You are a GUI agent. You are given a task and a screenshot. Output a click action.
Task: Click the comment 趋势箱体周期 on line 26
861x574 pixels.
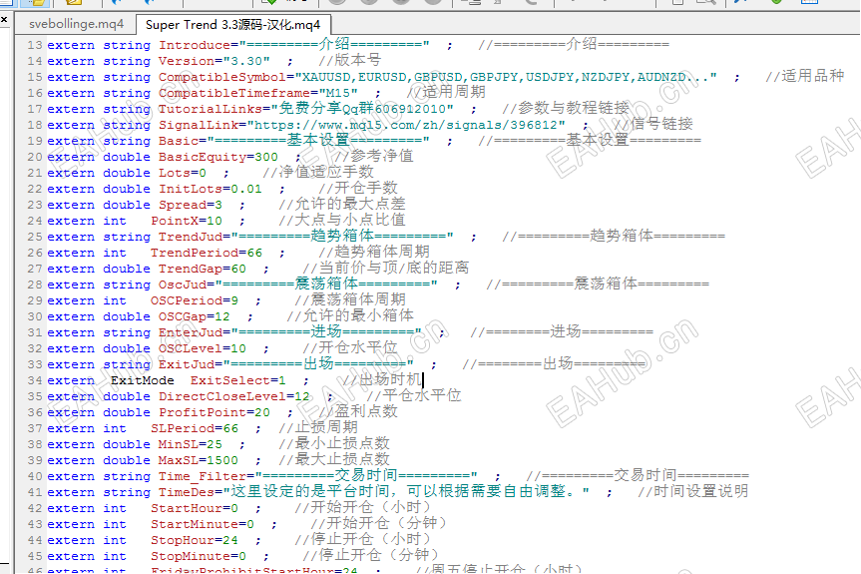tap(382, 252)
